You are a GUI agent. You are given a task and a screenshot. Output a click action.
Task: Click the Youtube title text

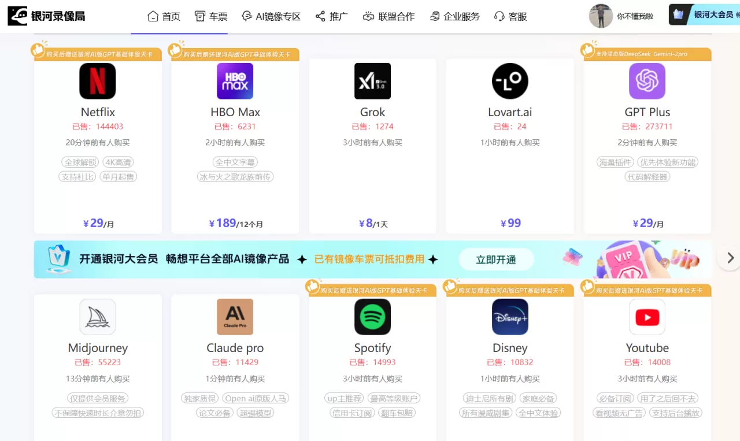pyautogui.click(x=647, y=348)
